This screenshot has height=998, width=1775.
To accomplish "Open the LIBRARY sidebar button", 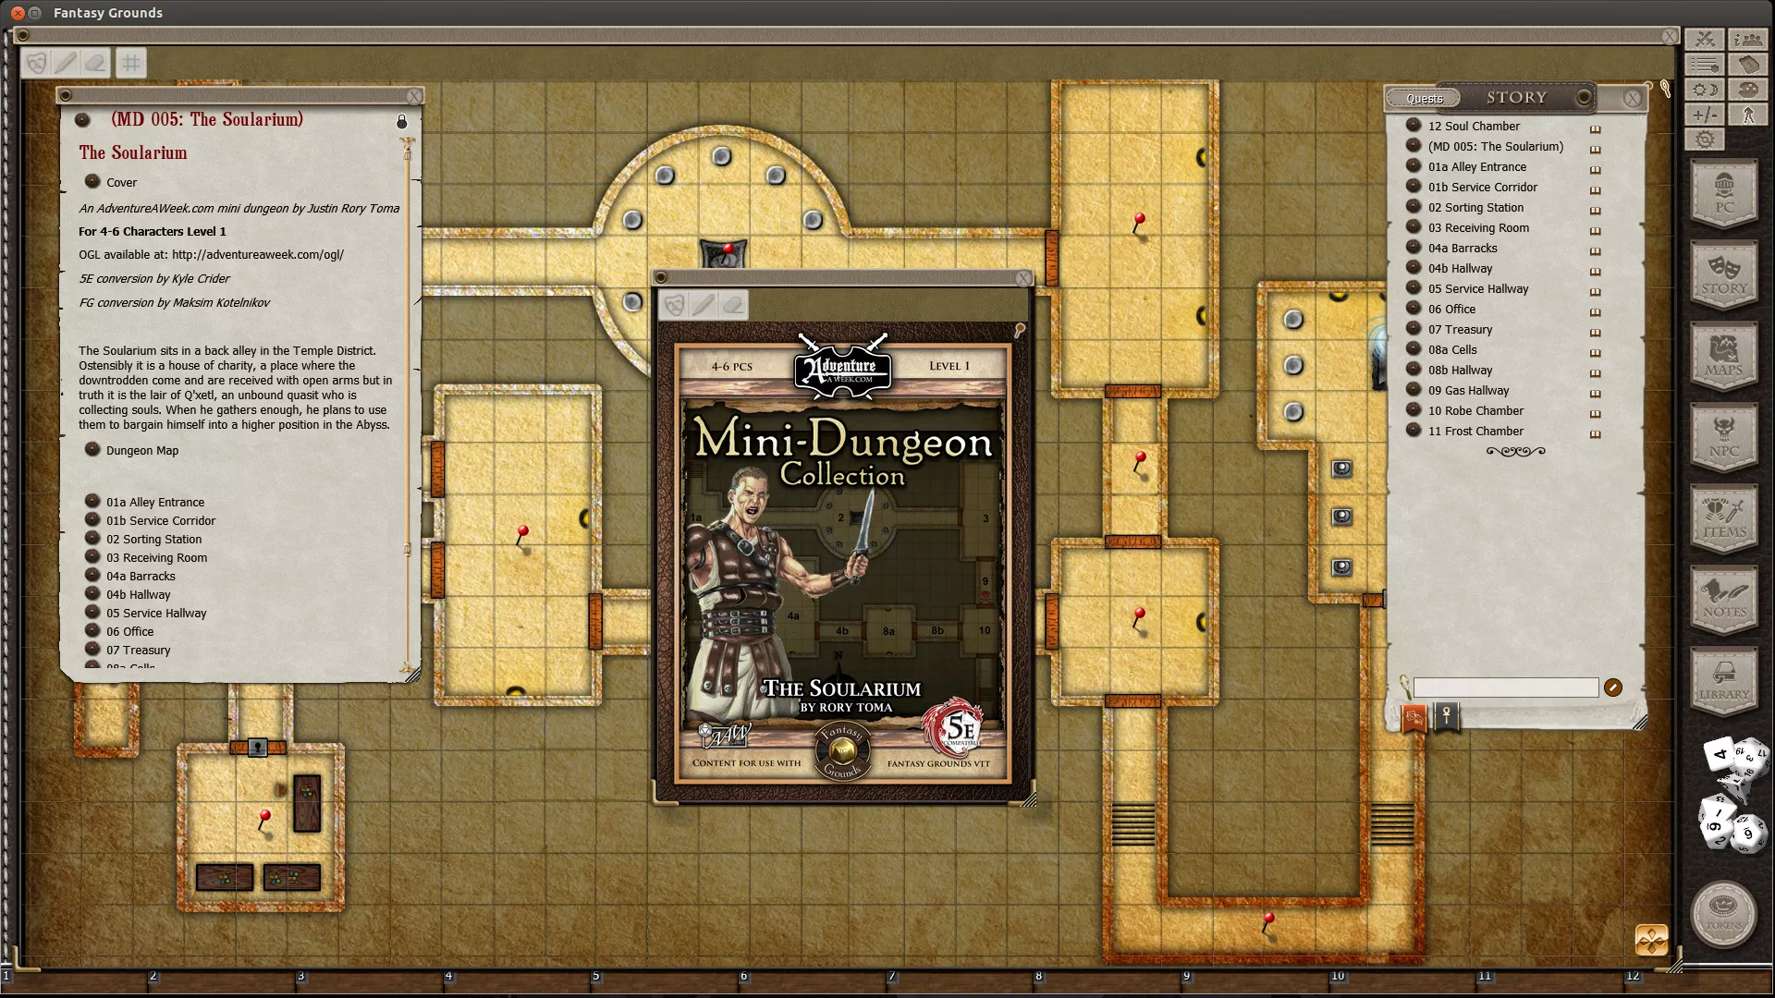I will (x=1724, y=681).
